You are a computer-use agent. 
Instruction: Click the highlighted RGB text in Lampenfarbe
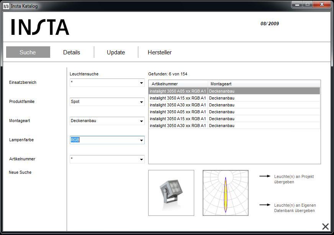click(x=75, y=140)
